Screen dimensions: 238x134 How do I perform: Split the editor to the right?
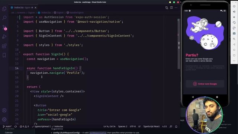point(171,7)
